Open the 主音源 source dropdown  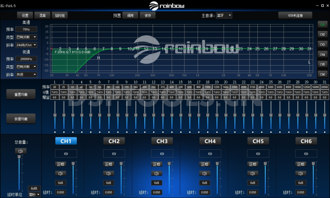point(224,15)
